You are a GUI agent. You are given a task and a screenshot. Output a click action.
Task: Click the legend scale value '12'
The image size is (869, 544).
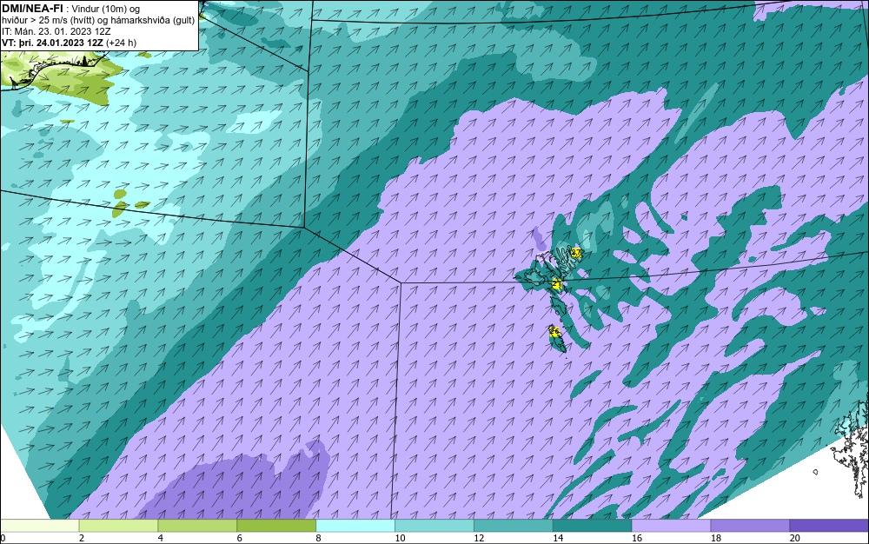pyautogui.click(x=479, y=538)
